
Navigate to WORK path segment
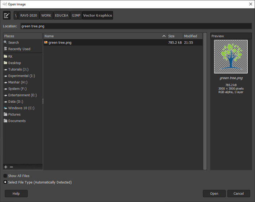point(46,15)
